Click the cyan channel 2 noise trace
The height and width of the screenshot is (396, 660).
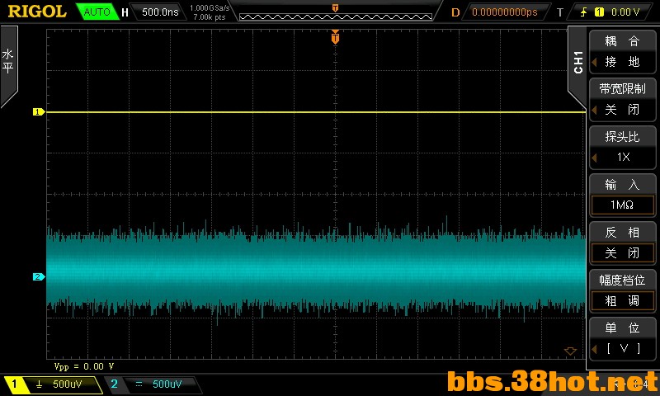316,269
